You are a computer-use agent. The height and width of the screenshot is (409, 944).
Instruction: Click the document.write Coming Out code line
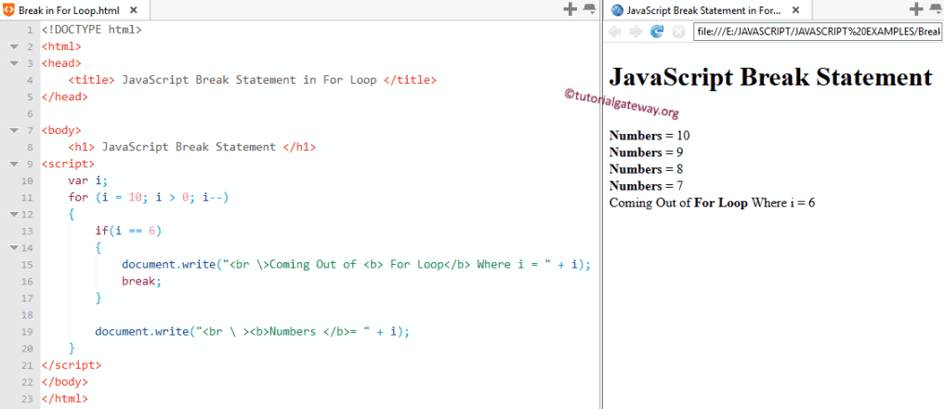tap(357, 264)
